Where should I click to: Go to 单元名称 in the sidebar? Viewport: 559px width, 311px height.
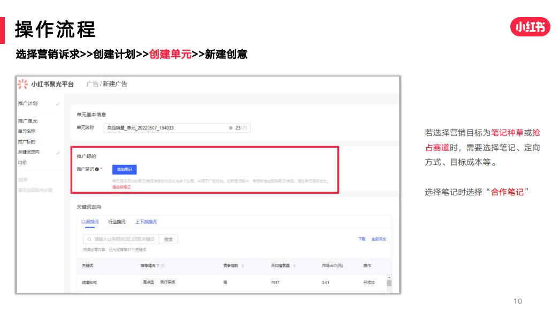click(27, 132)
